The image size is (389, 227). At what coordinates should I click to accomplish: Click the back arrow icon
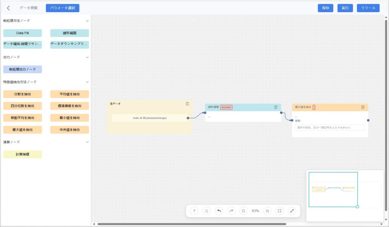8,8
